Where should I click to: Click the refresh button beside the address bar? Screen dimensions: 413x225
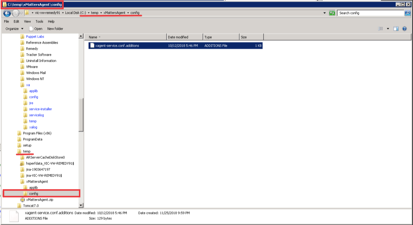coord(332,13)
